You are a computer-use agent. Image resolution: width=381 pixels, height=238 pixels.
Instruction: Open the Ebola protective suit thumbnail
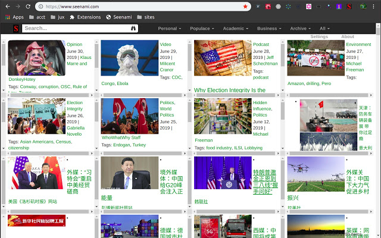point(130,58)
